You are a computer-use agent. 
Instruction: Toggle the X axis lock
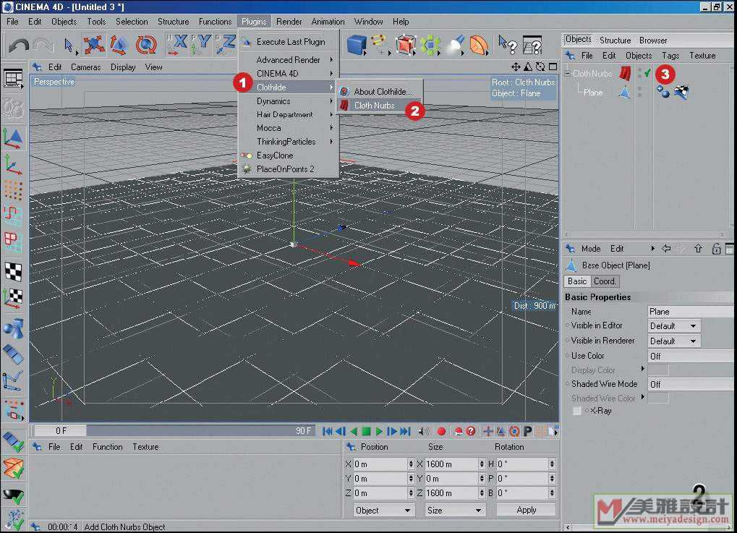tap(177, 44)
